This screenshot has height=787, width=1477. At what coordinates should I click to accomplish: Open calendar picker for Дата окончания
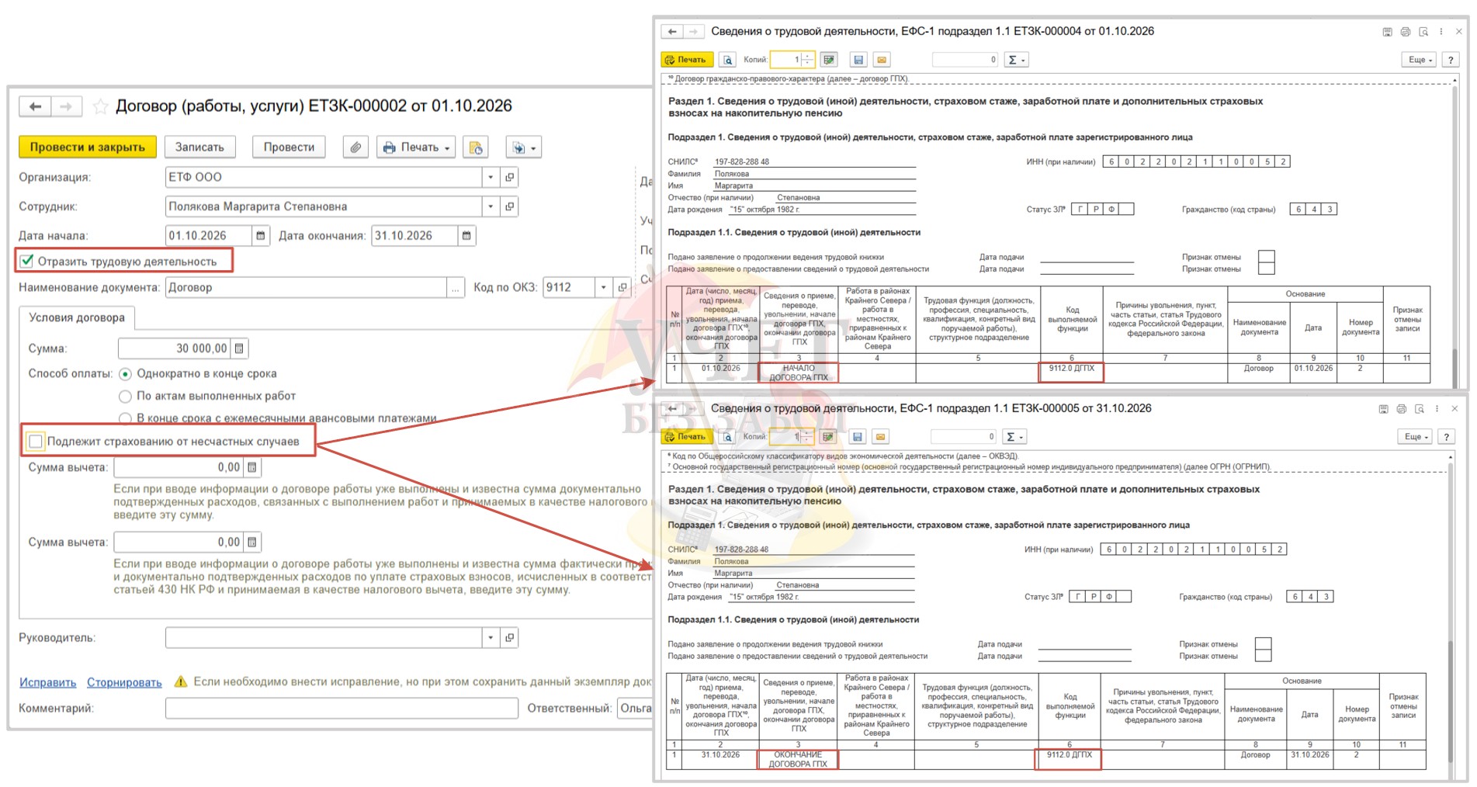[x=466, y=236]
